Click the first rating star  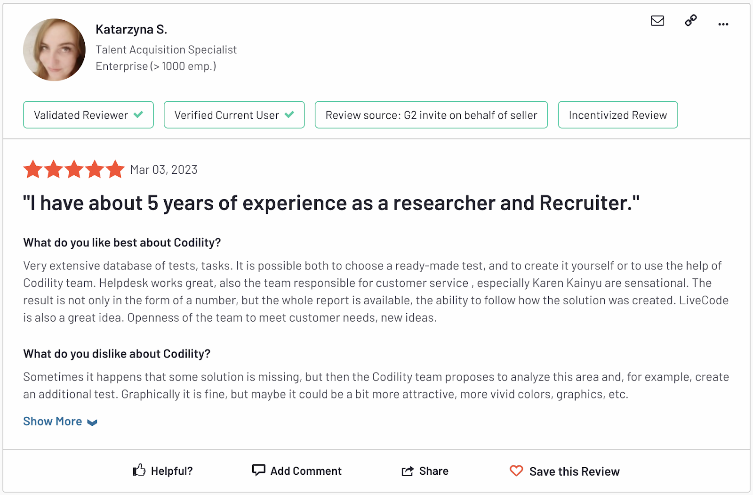[x=33, y=169]
